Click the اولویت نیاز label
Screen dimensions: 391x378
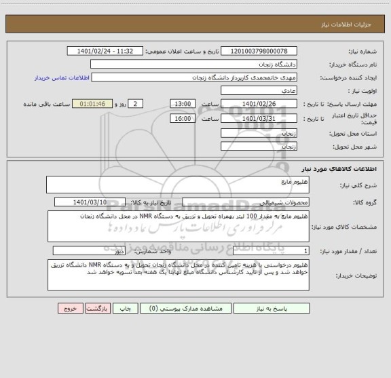[x=362, y=91]
